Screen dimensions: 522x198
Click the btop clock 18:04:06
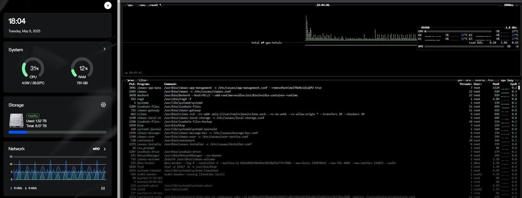click(x=323, y=5)
